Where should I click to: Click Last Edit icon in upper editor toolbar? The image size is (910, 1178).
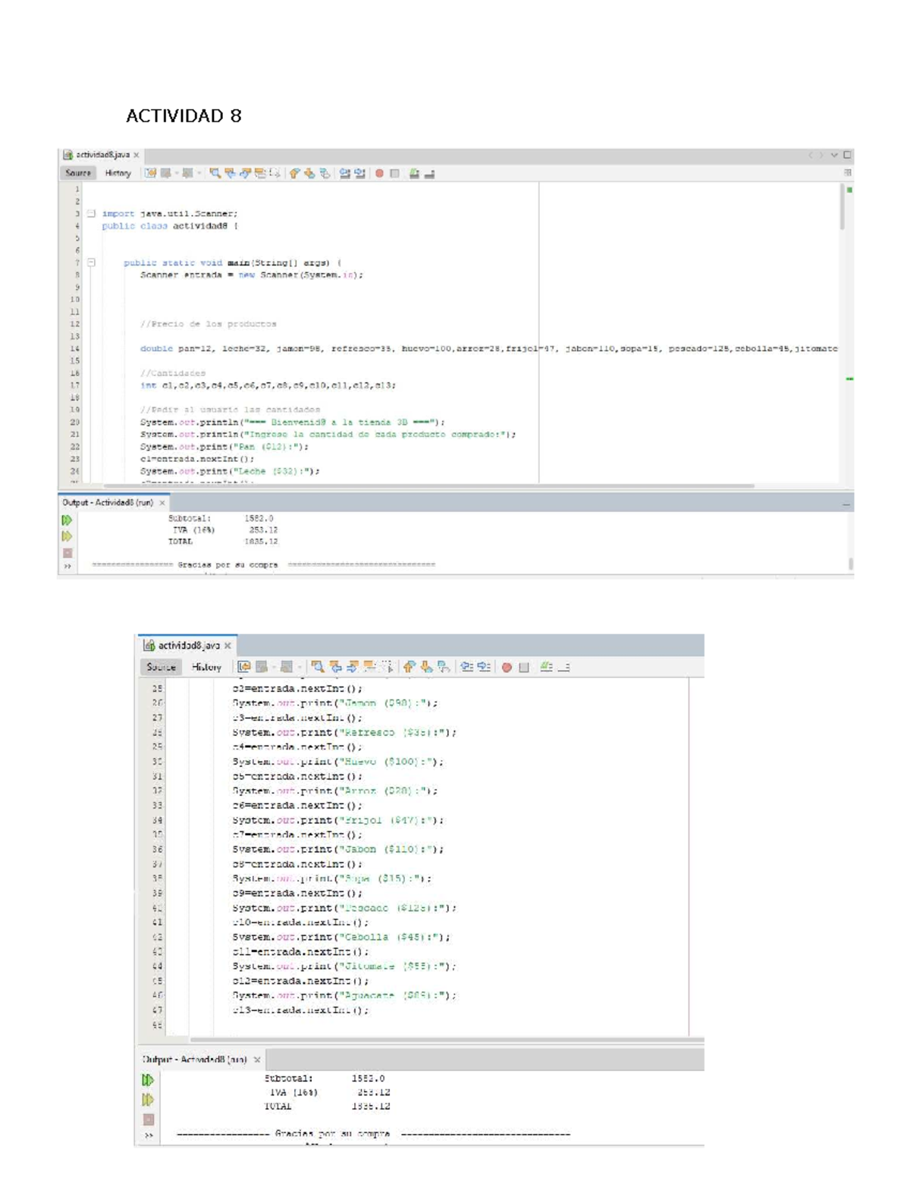[150, 173]
